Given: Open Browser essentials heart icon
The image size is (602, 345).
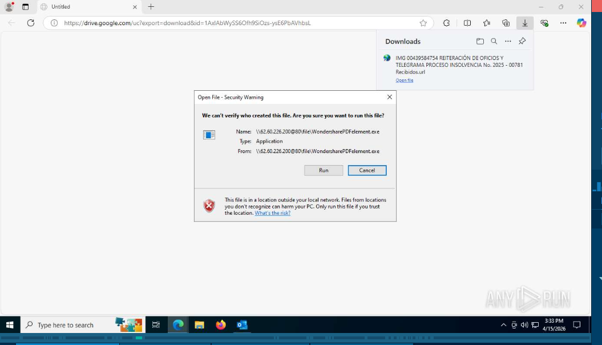Looking at the screenshot, I should click(544, 23).
